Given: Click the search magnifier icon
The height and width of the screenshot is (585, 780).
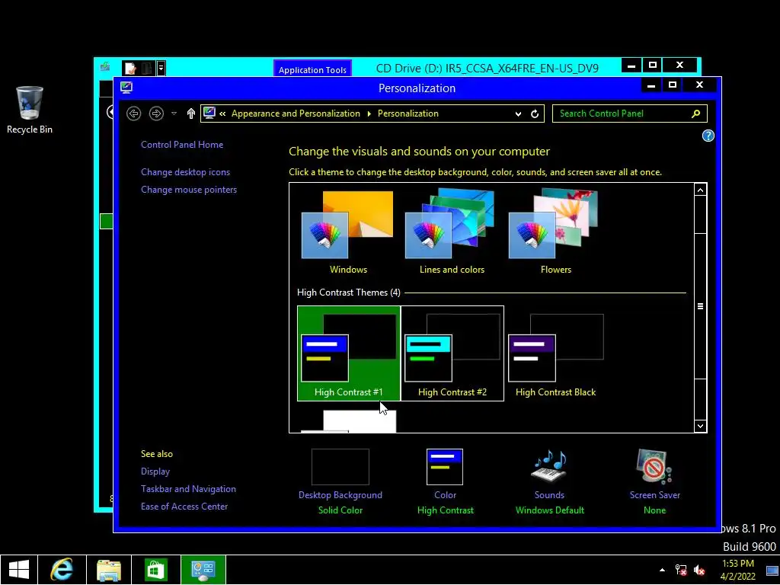Looking at the screenshot, I should coord(696,113).
